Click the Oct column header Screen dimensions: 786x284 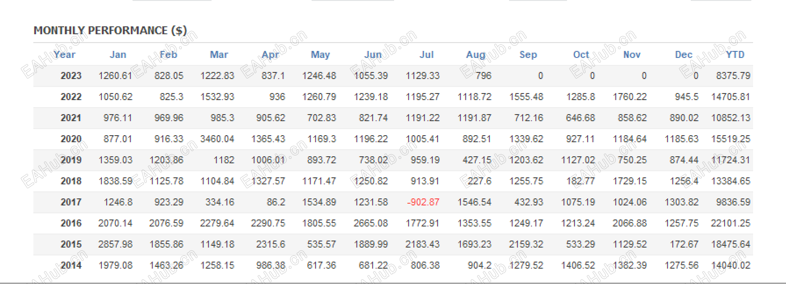(581, 54)
